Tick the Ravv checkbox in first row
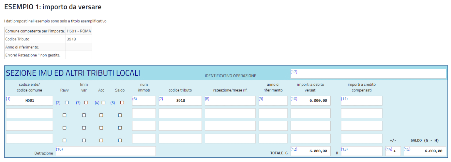Screen dimensions: 451x162 (67, 103)
